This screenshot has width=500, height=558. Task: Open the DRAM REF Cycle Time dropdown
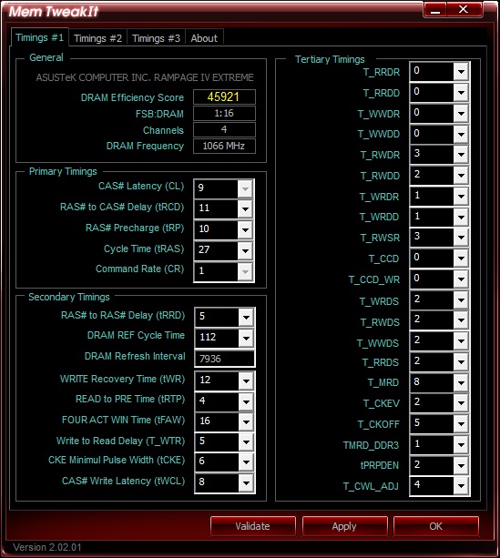(246, 338)
